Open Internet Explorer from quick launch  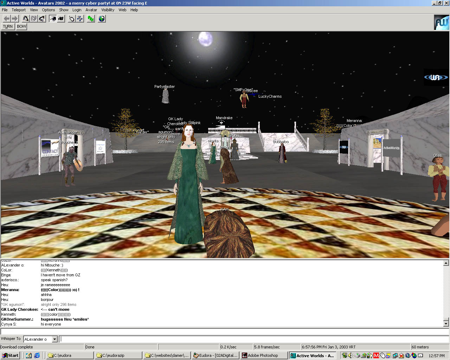click(x=37, y=355)
